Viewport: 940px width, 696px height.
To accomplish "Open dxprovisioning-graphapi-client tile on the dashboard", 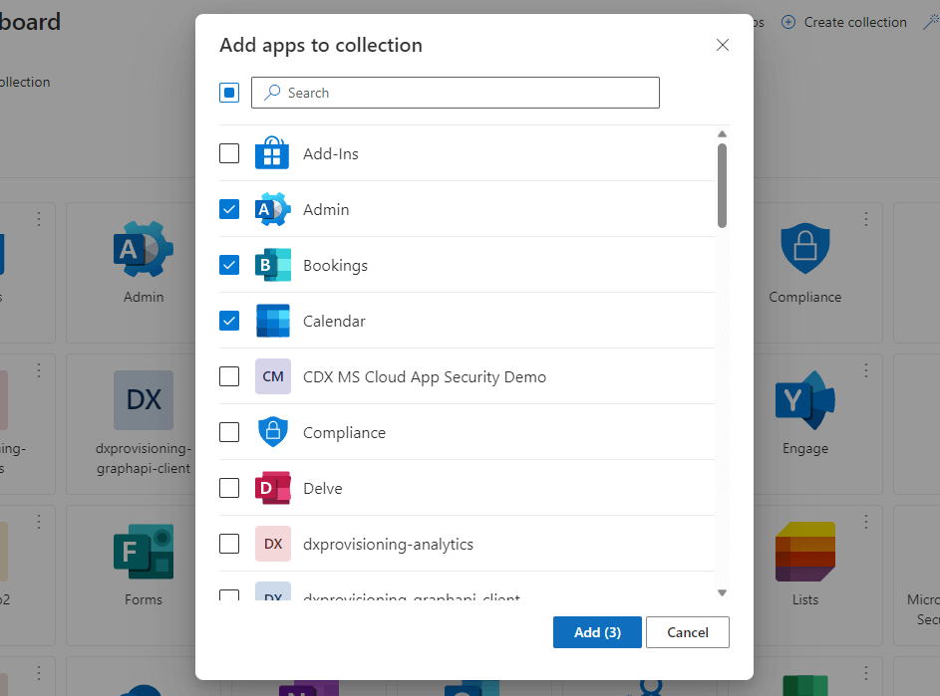I will tap(144, 424).
